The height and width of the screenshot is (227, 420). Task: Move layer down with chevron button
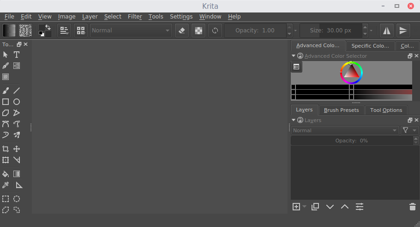click(330, 207)
